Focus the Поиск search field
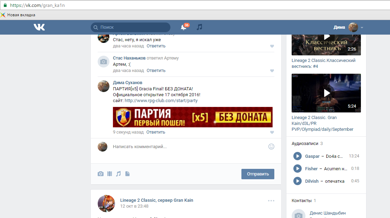The image size is (390, 218). [x=131, y=27]
